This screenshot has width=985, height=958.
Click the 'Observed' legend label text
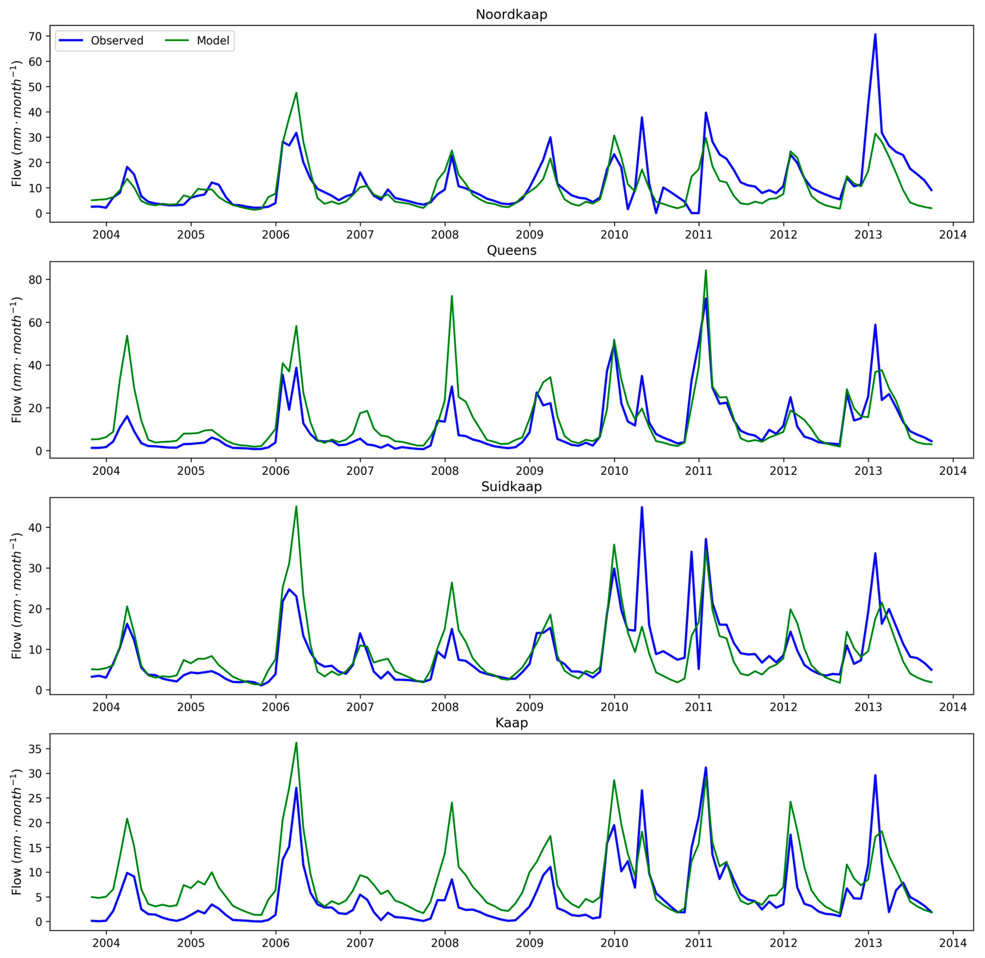pyautogui.click(x=117, y=41)
